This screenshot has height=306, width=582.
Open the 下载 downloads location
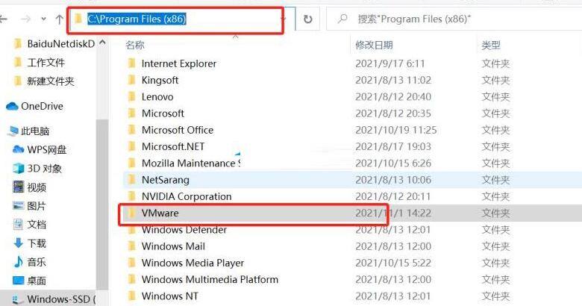[x=37, y=243]
